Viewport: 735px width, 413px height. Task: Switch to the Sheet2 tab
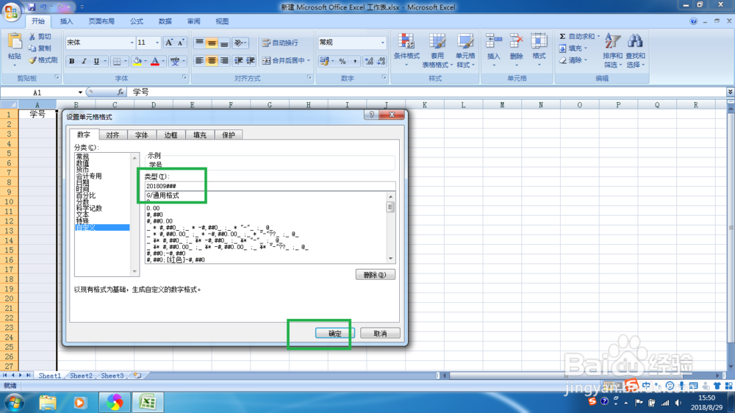pyautogui.click(x=81, y=376)
